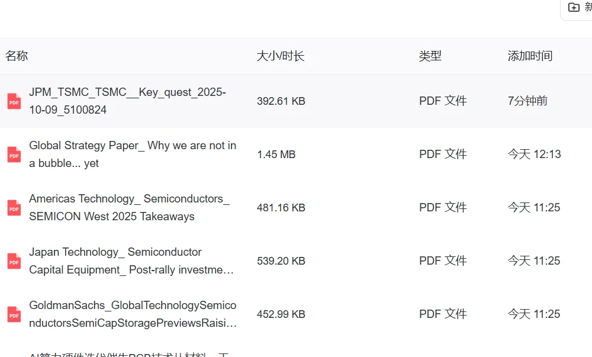Click the 392.61 KB size cell

coord(281,101)
